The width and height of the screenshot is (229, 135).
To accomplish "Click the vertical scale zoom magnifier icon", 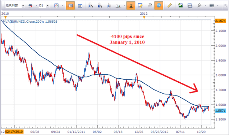I will (118, 6).
